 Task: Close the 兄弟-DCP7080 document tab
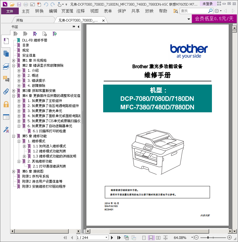pyautogui.click(x=103, y=20)
